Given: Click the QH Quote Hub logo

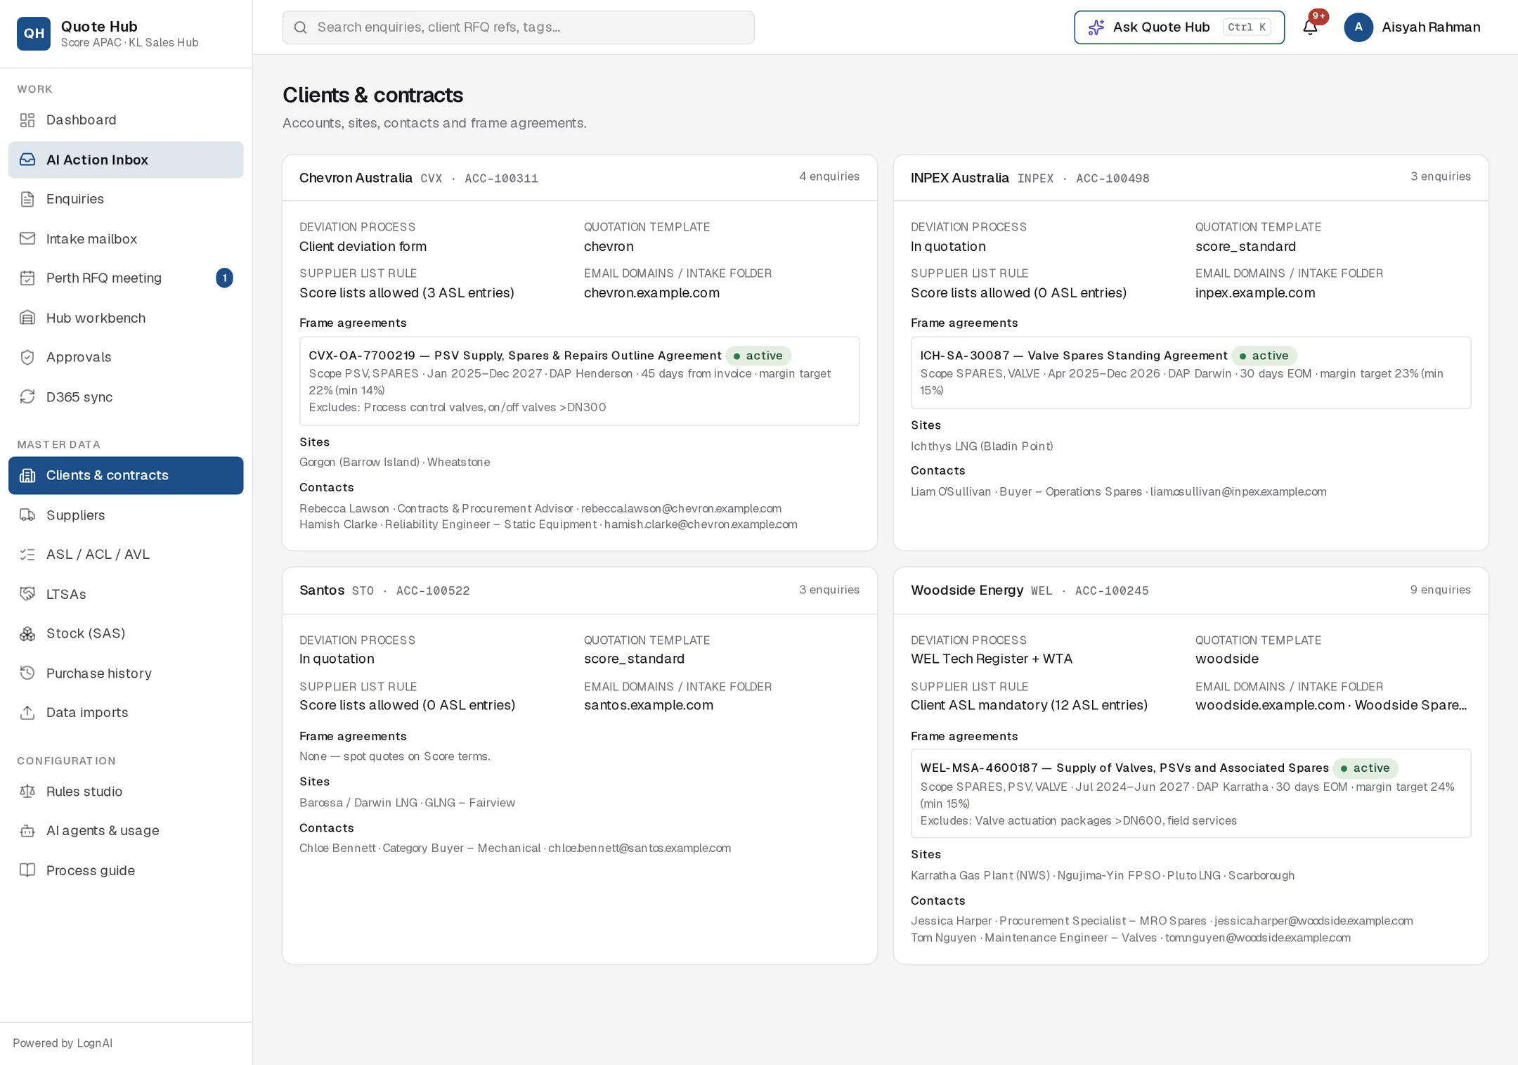Looking at the screenshot, I should (x=34, y=33).
